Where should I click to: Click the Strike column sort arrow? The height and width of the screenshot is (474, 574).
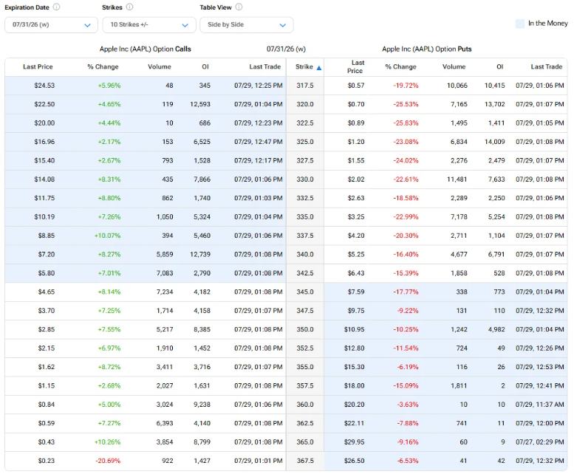coord(319,68)
